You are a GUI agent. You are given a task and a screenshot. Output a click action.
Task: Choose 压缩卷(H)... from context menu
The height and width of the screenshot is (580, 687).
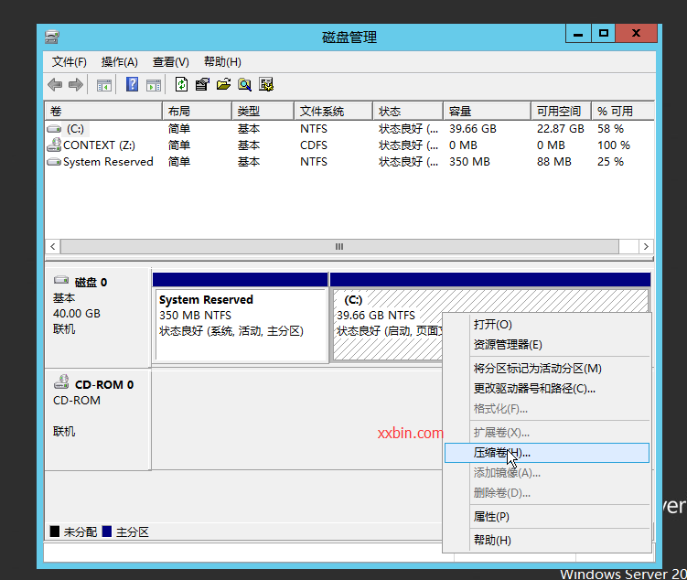coord(547,453)
